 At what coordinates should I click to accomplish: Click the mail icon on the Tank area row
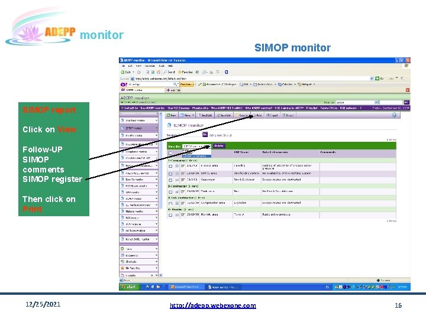click(x=177, y=191)
